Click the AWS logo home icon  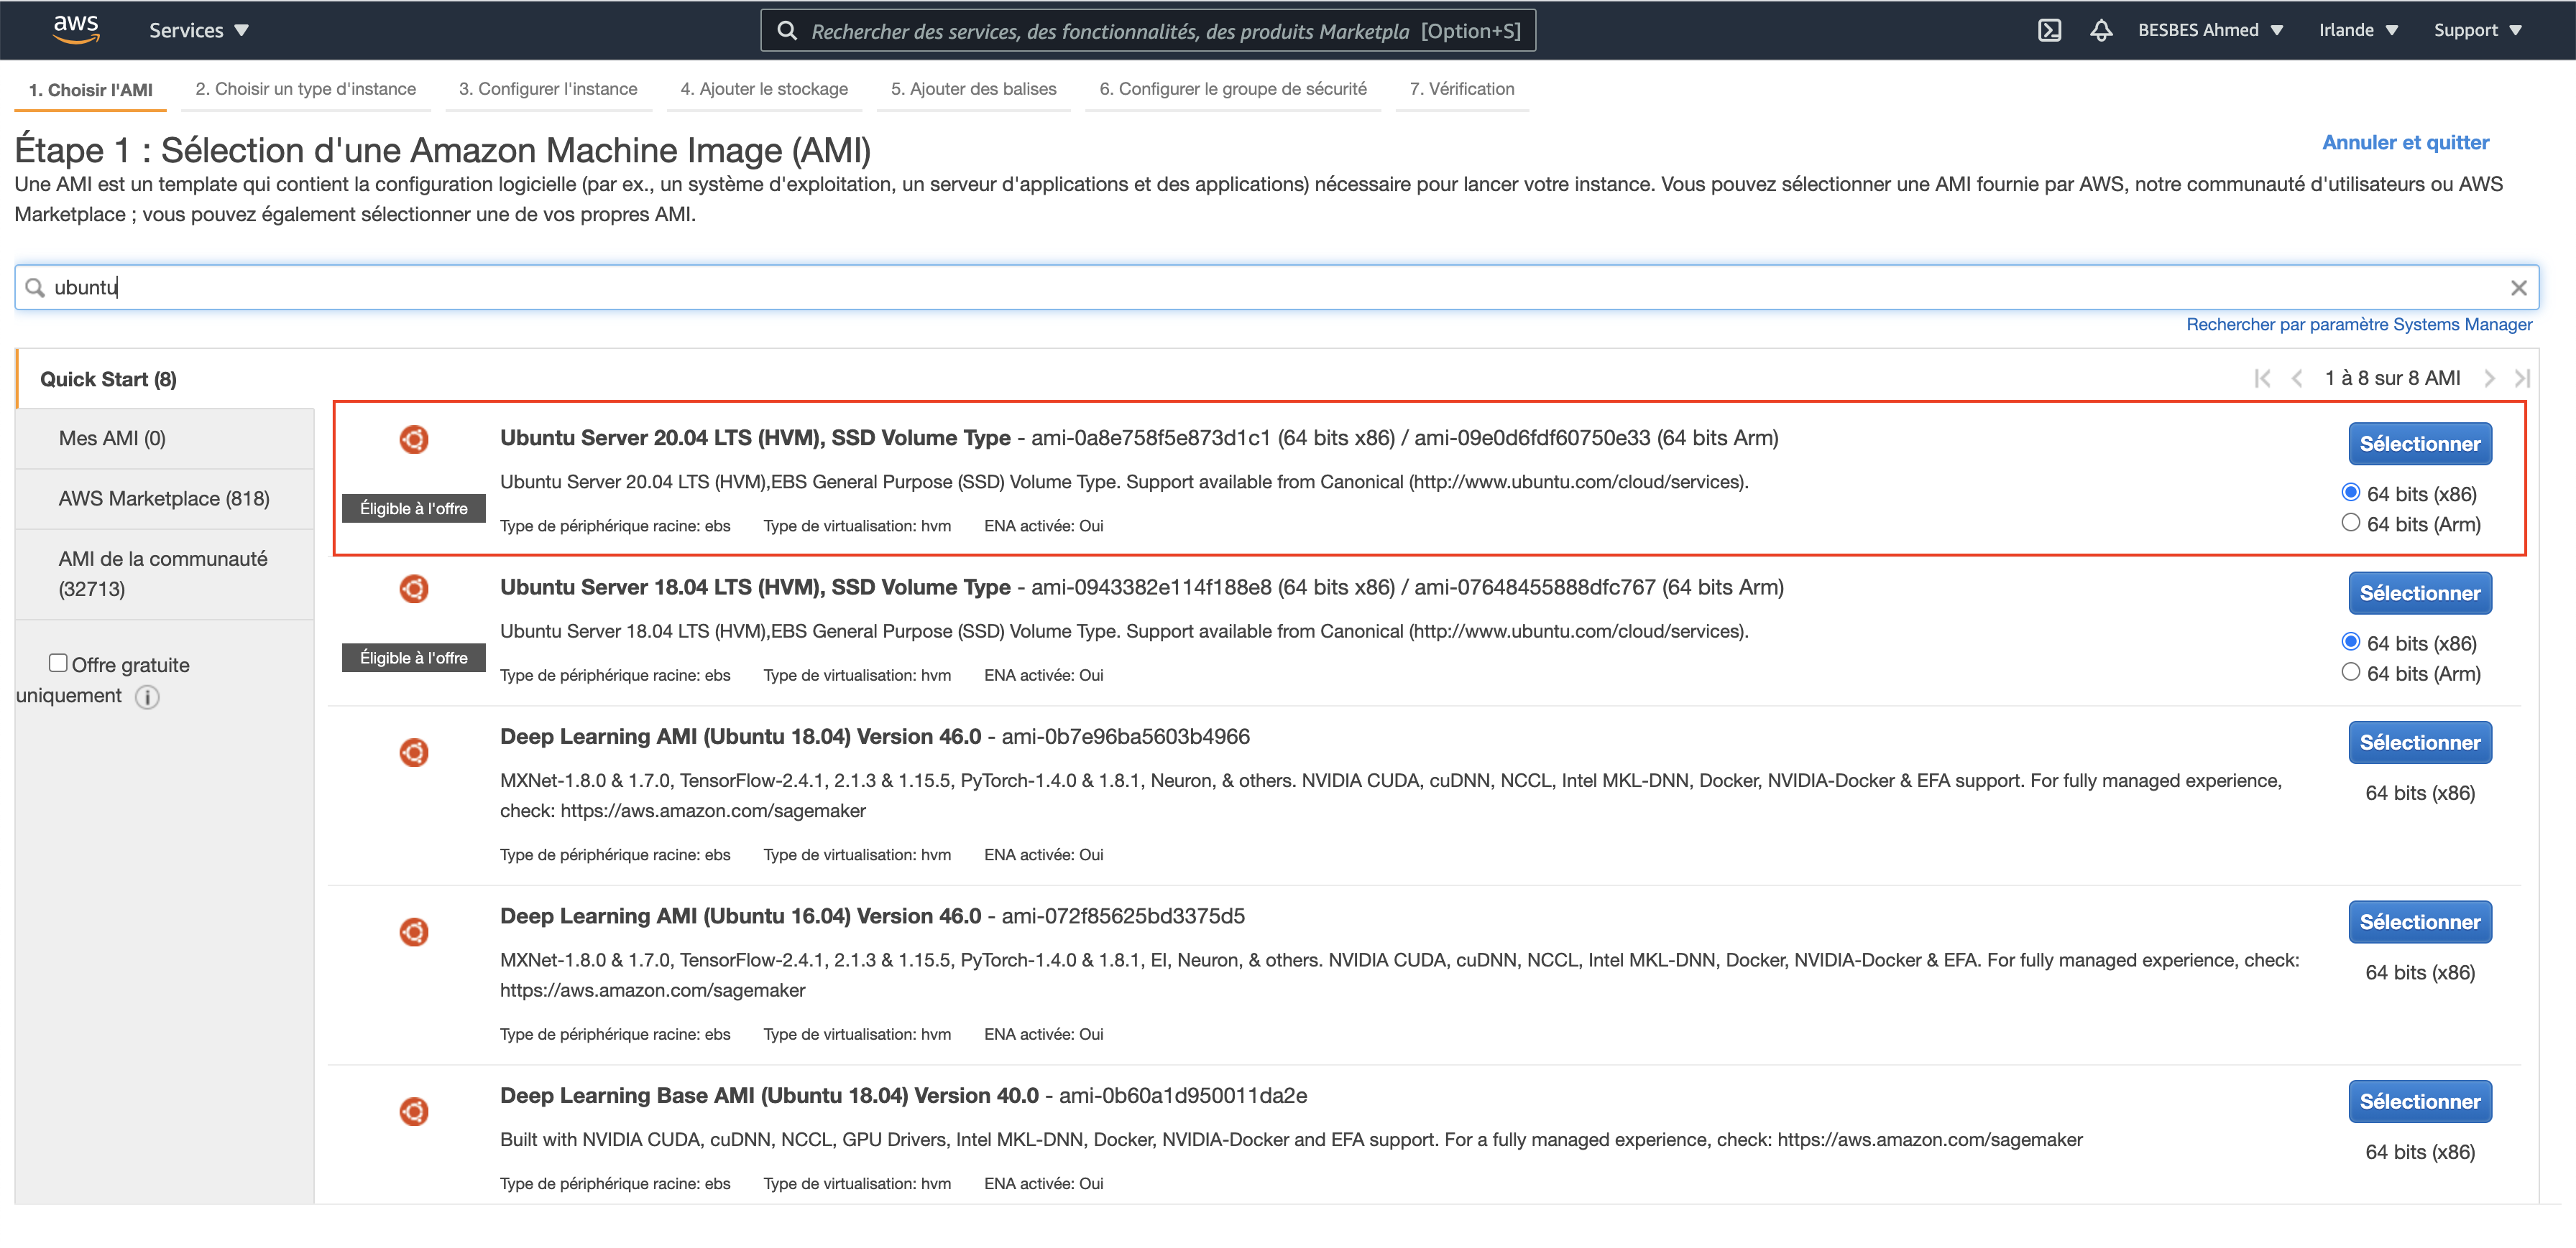(76, 29)
